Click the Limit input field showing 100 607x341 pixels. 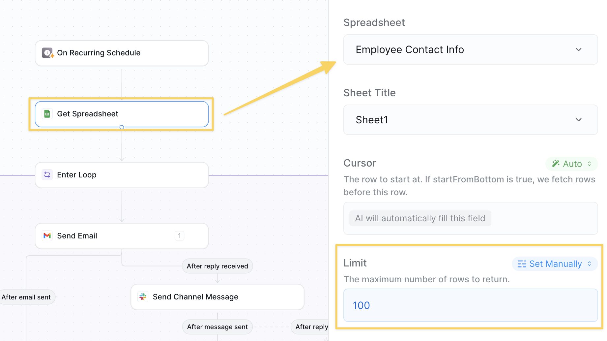click(470, 305)
